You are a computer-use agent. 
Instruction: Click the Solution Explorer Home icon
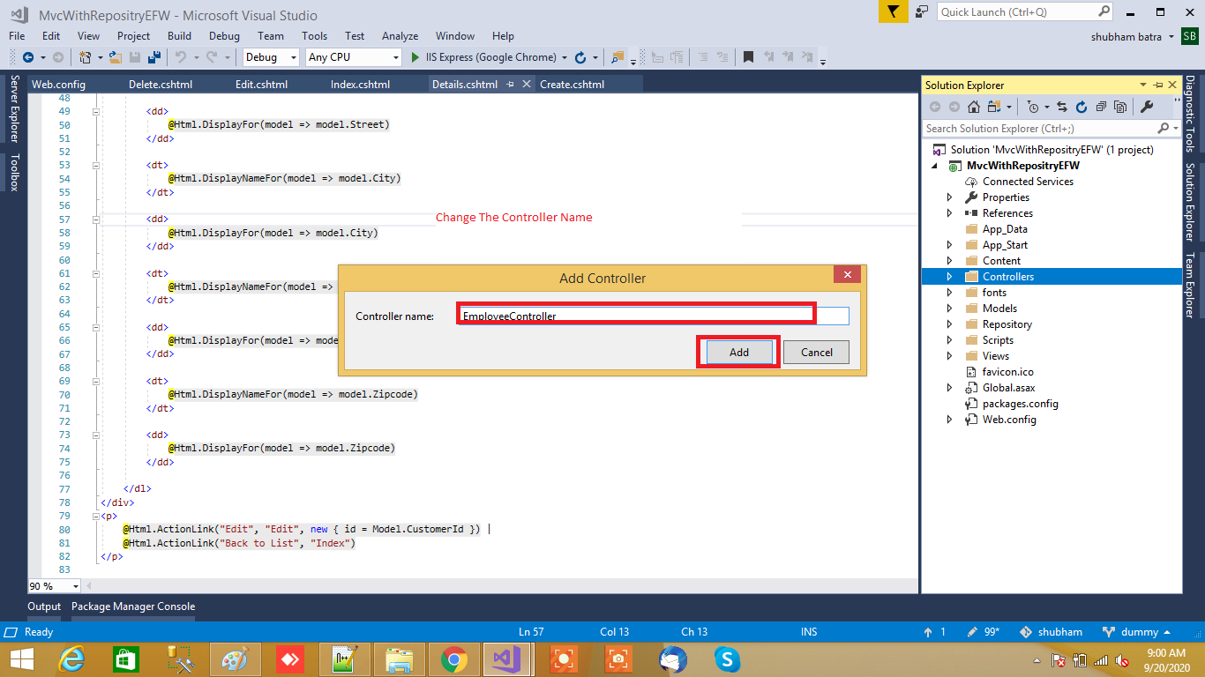pyautogui.click(x=974, y=107)
